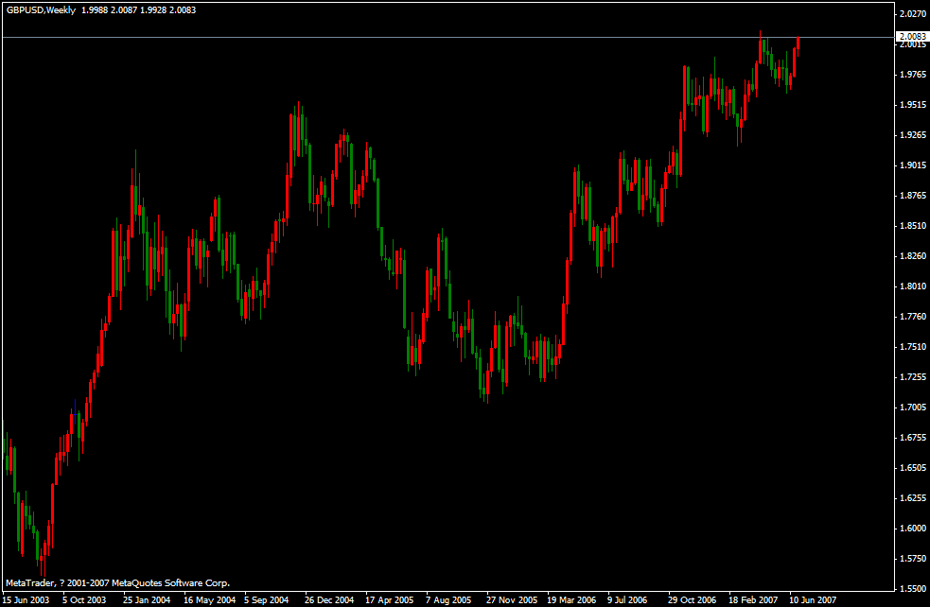Click the 18 Feb 2007 date label
Image resolution: width=930 pixels, height=607 pixels.
pos(753,599)
